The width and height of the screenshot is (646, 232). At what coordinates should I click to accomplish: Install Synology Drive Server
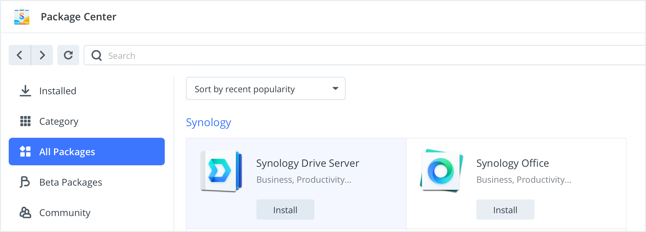pos(285,210)
